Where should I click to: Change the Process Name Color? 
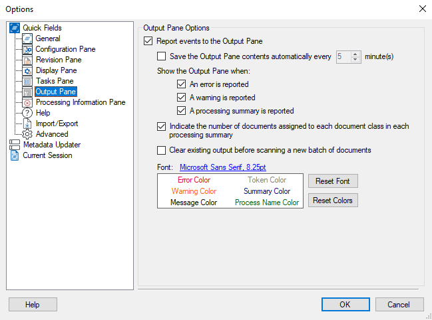click(267, 202)
